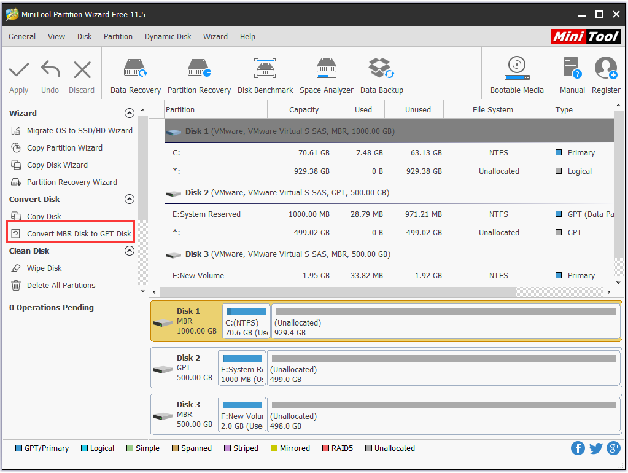628x473 pixels.
Task: Open the Manual
Action: 572,76
